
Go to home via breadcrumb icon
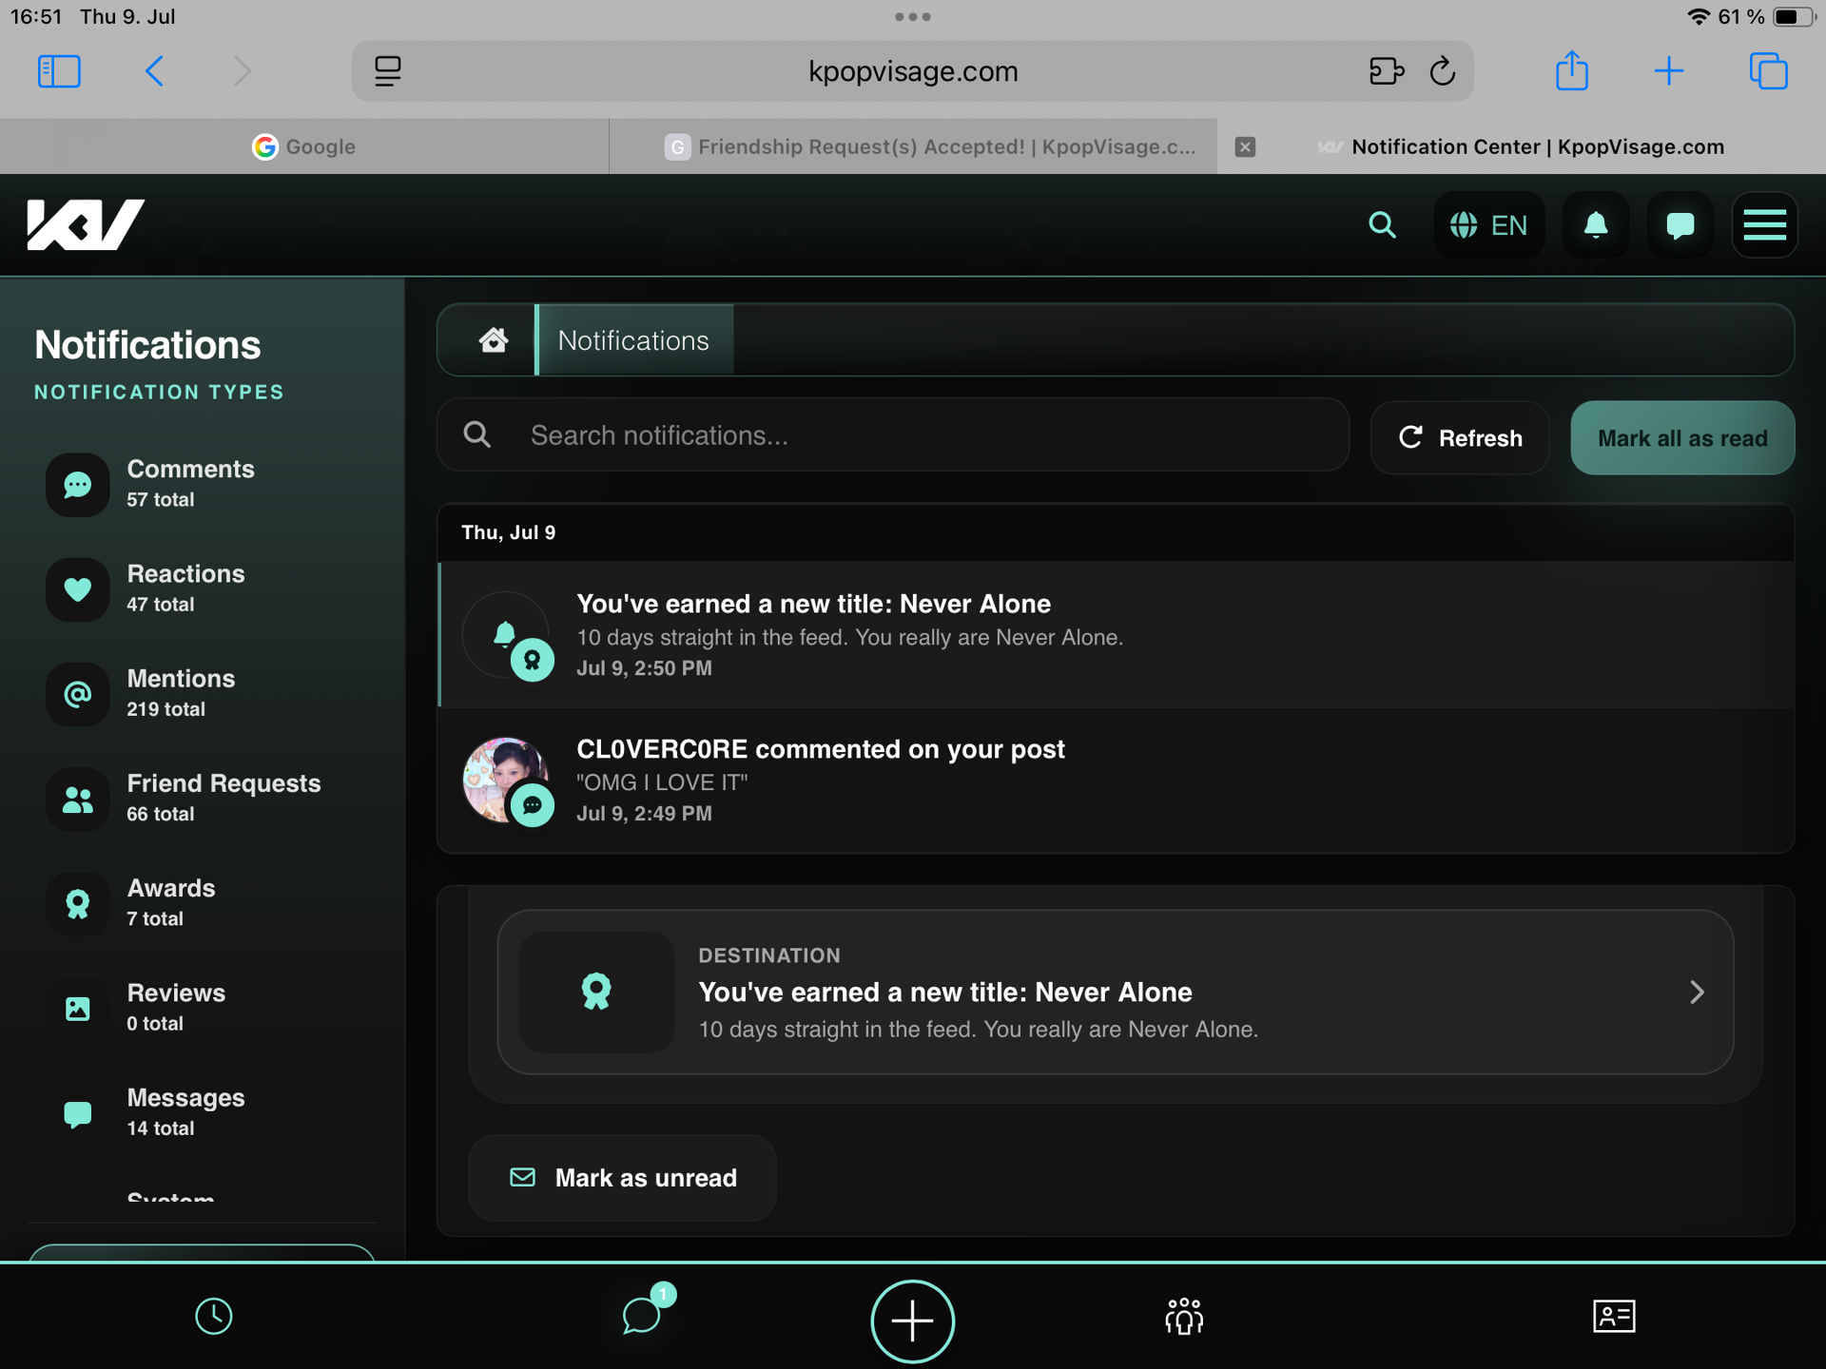(x=493, y=340)
